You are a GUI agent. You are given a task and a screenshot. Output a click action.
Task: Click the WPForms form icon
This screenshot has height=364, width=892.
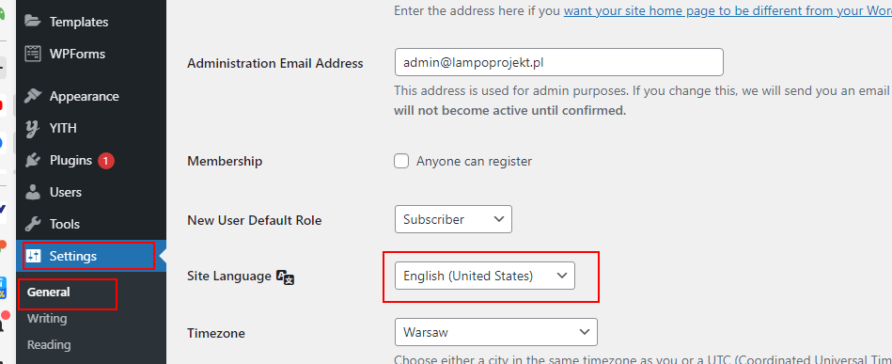click(x=33, y=54)
